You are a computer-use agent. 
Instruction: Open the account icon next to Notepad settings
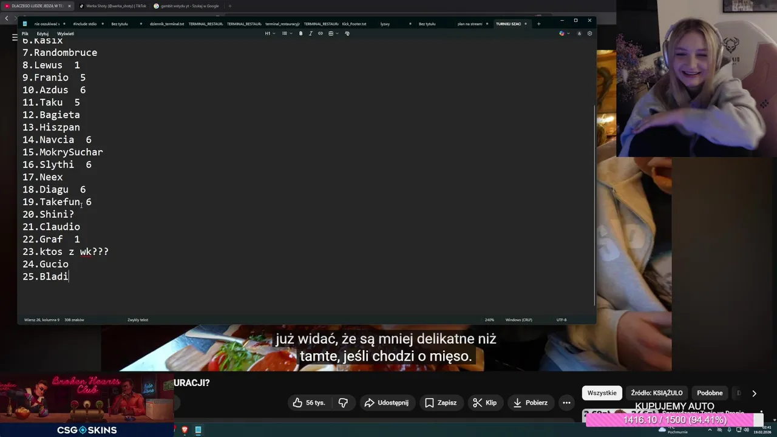click(579, 33)
